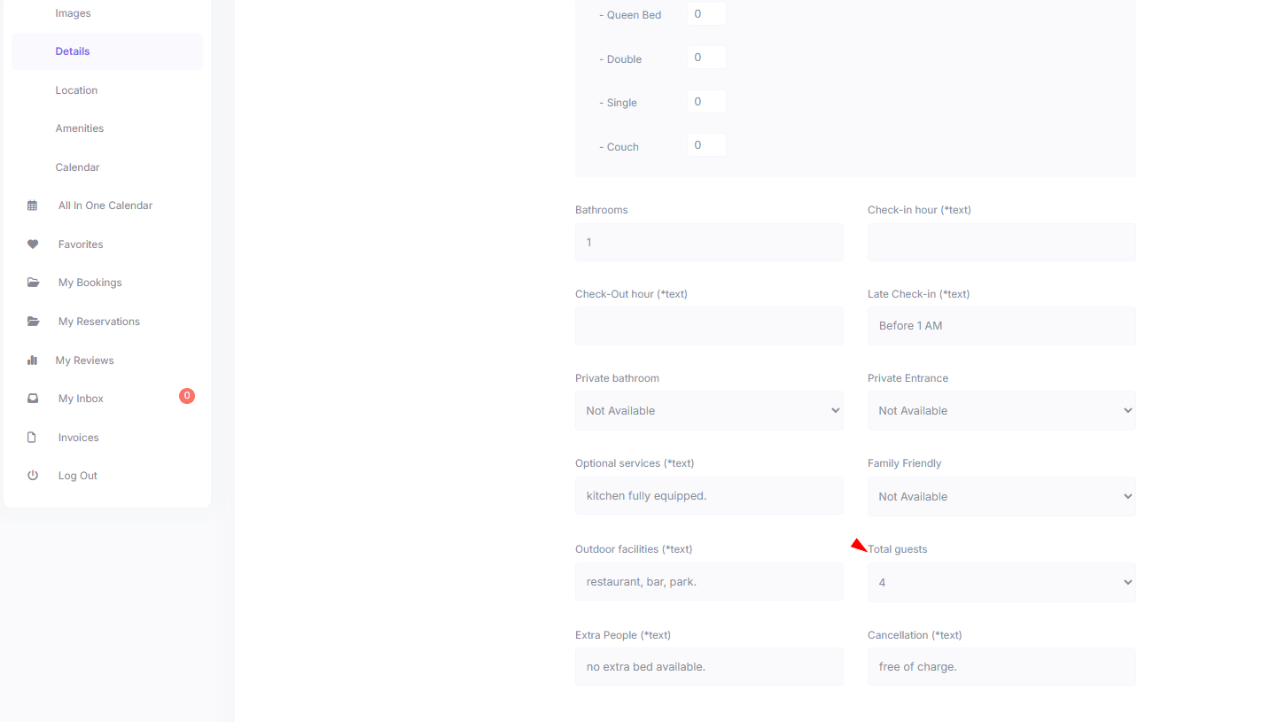Click the calendar icon beside All In One Calendar
The width and height of the screenshot is (1262, 722).
(33, 206)
